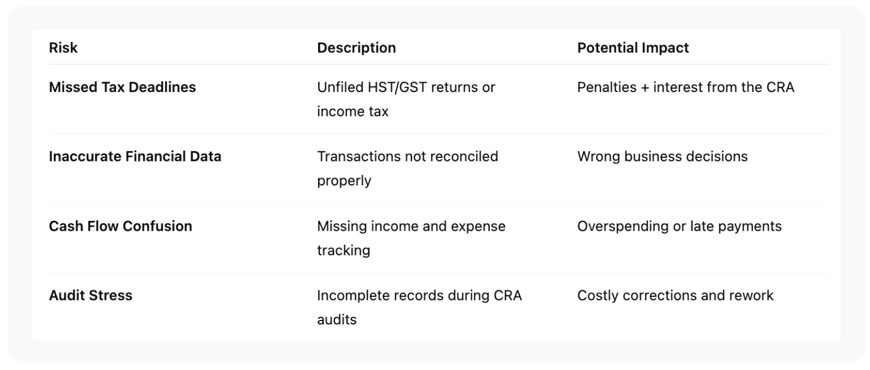The width and height of the screenshot is (870, 370).
Task: Click the 'Incomplete records during CRA audits' description
Action: point(419,295)
